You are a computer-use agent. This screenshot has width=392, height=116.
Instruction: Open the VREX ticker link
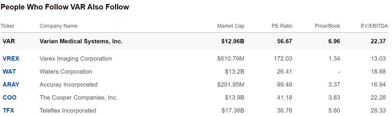11,58
